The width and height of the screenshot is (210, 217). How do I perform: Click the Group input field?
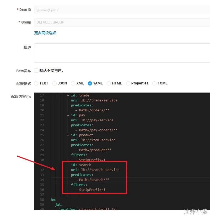(122, 22)
